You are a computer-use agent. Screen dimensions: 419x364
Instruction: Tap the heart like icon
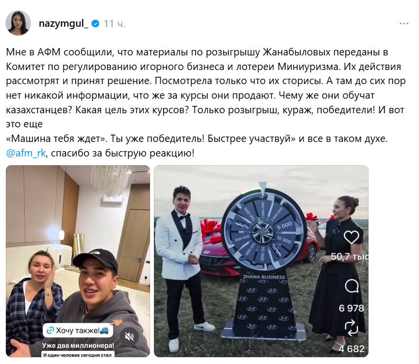click(x=351, y=236)
